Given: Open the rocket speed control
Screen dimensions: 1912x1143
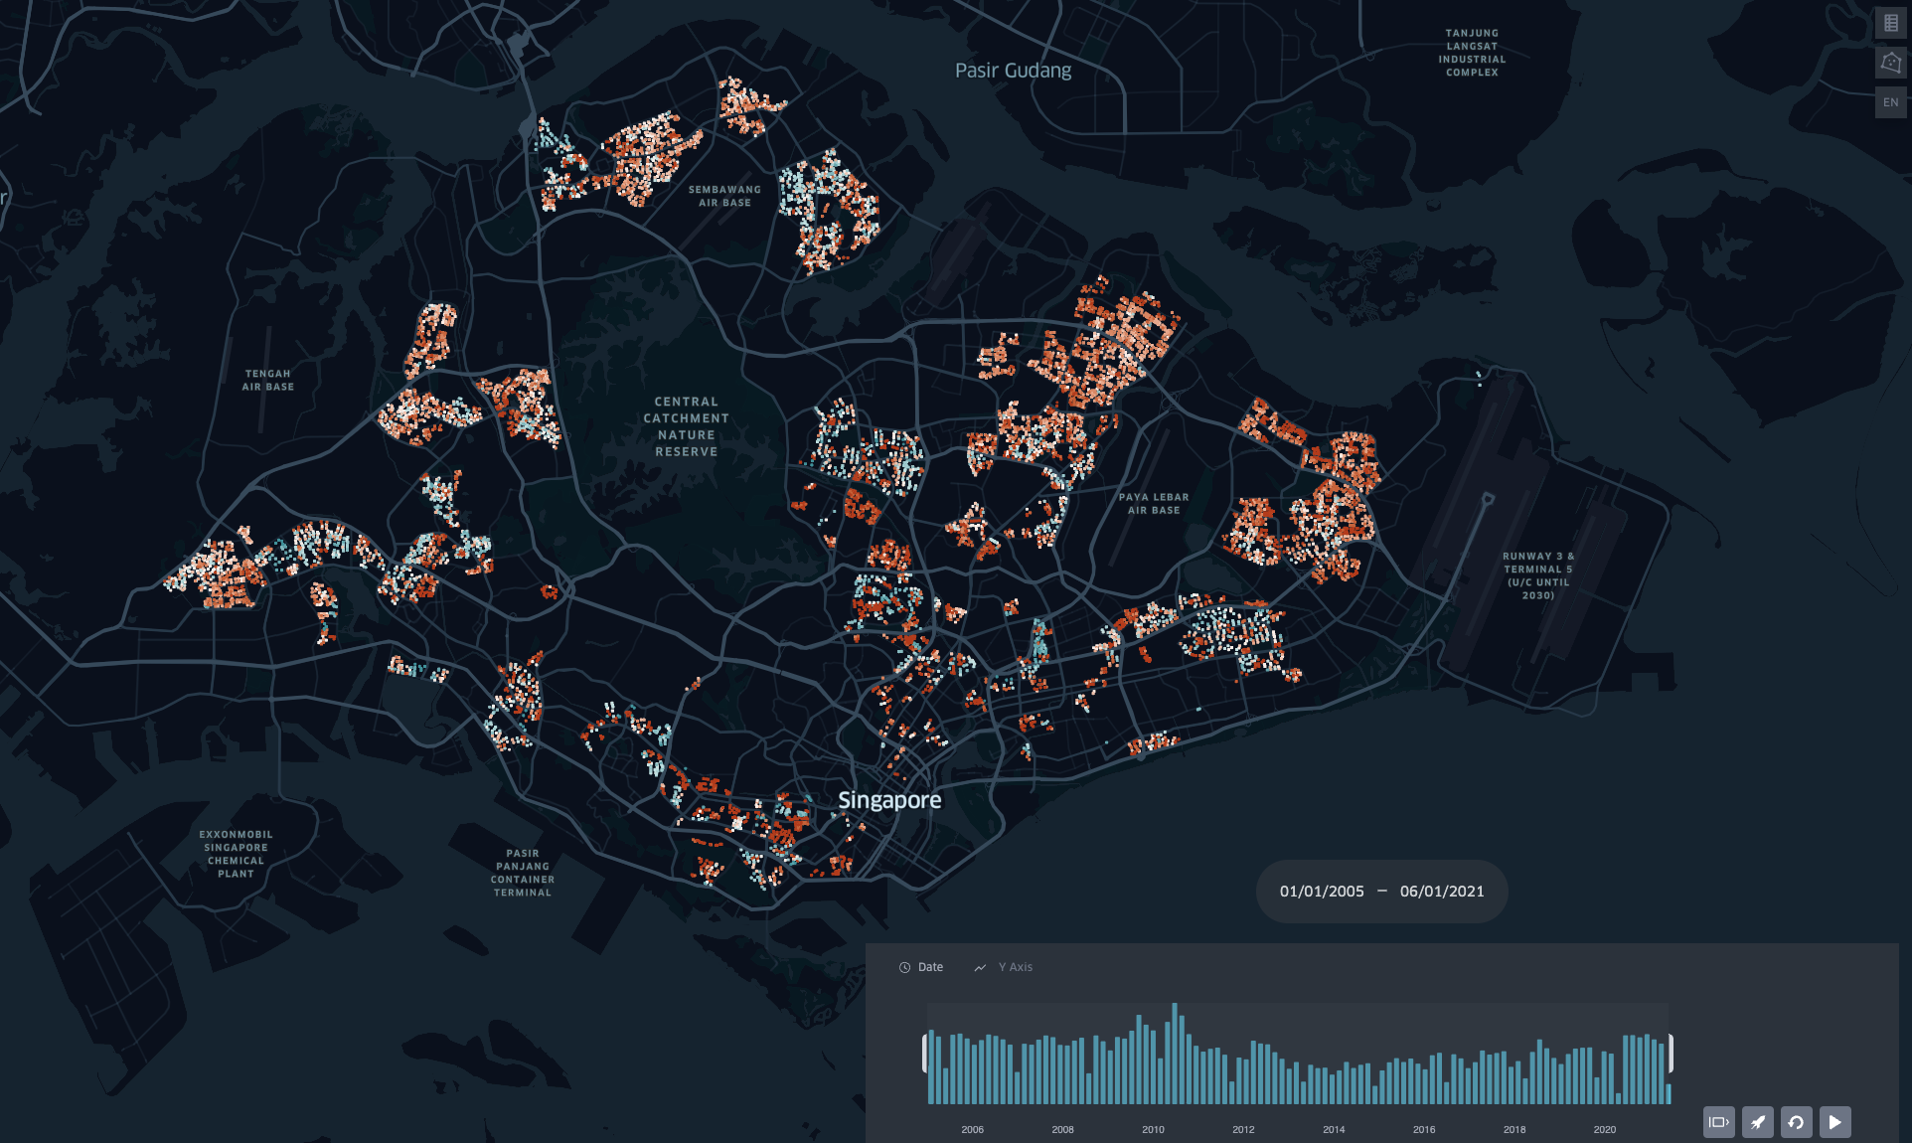Looking at the screenshot, I should pyautogui.click(x=1757, y=1122).
